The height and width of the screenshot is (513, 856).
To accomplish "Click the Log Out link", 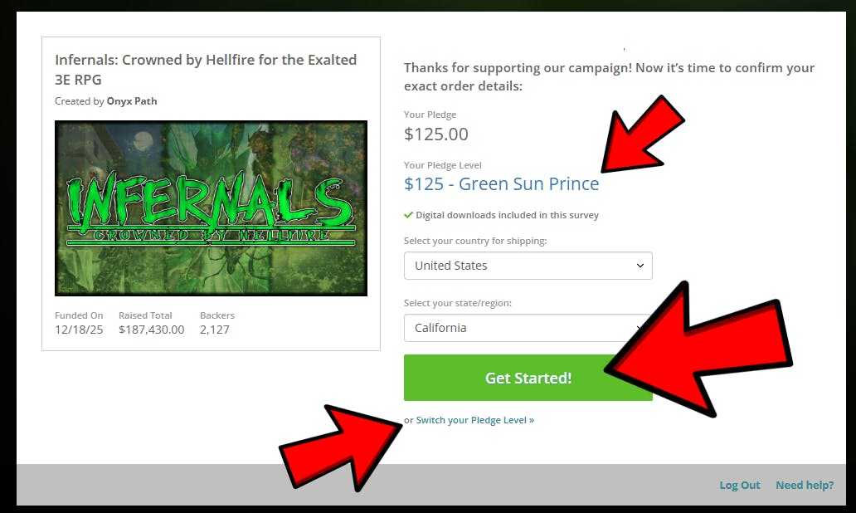I will [x=740, y=485].
